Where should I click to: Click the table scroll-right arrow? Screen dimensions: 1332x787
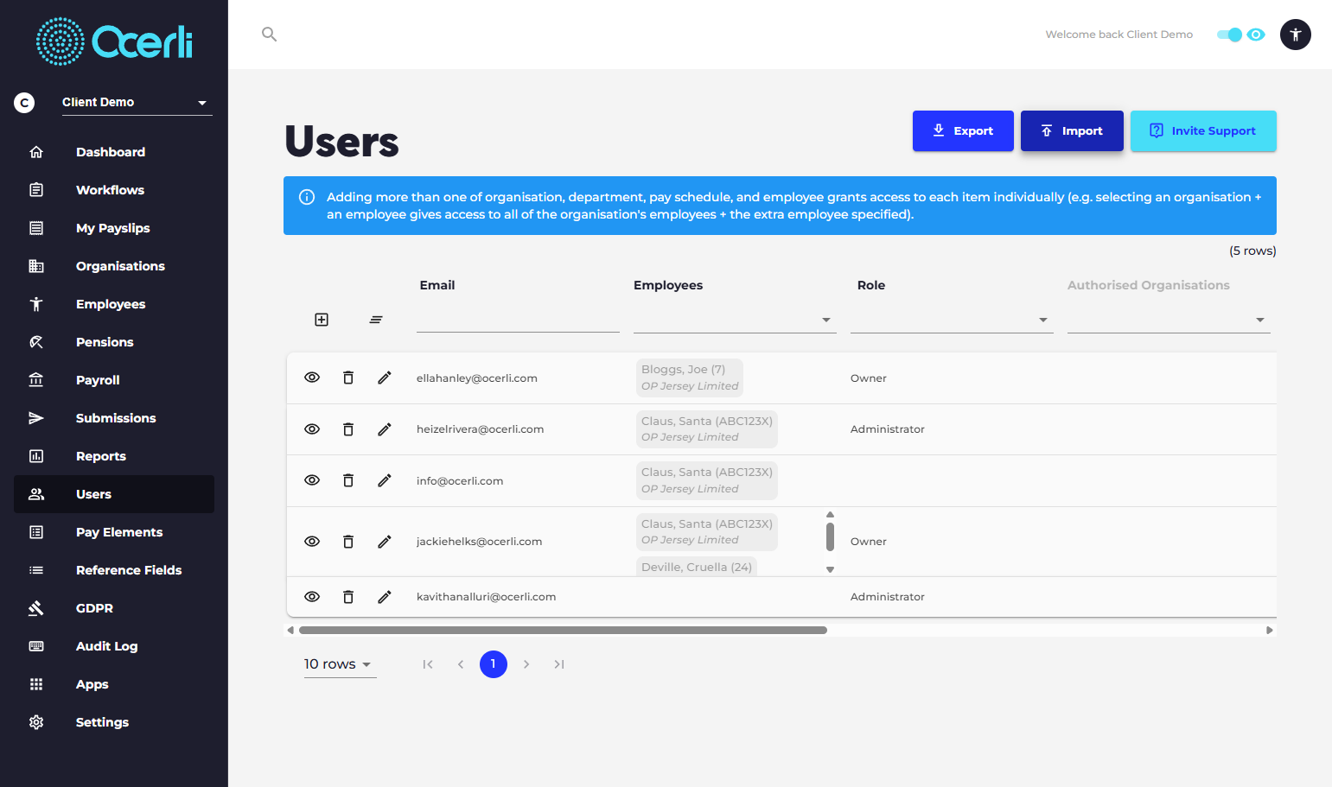1269,631
